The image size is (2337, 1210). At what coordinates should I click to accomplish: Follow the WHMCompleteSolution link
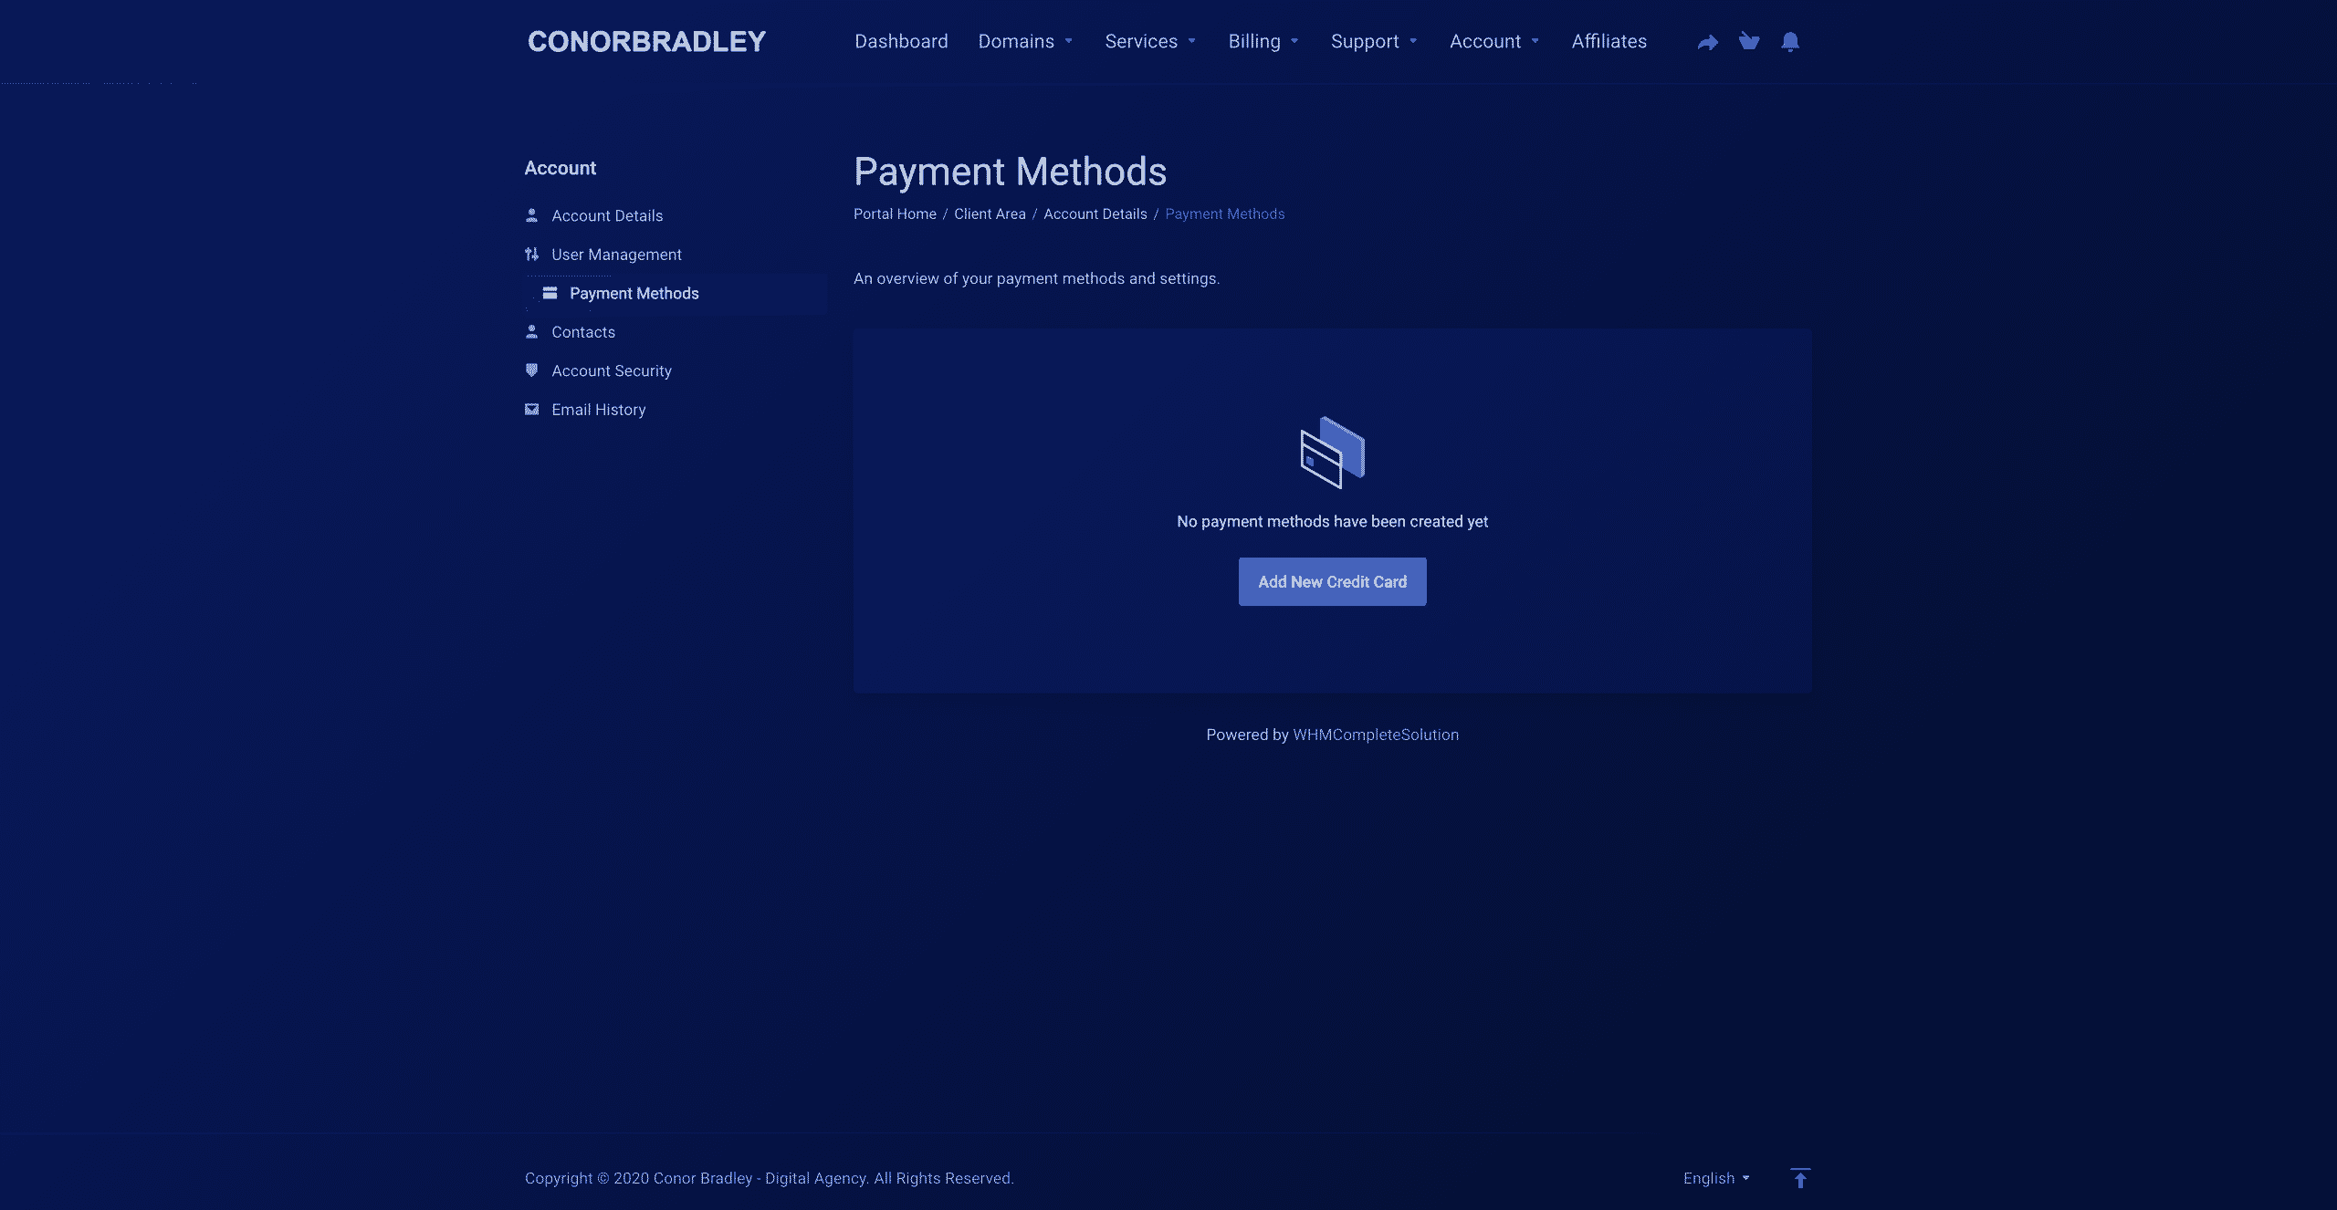click(1376, 735)
